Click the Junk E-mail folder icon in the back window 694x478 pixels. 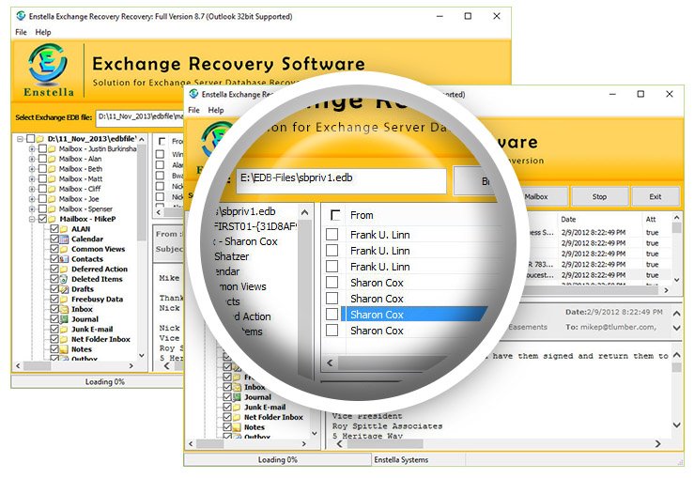64,330
